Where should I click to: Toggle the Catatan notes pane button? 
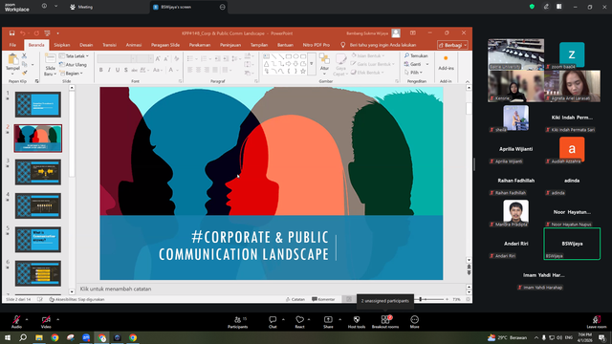[295, 299]
